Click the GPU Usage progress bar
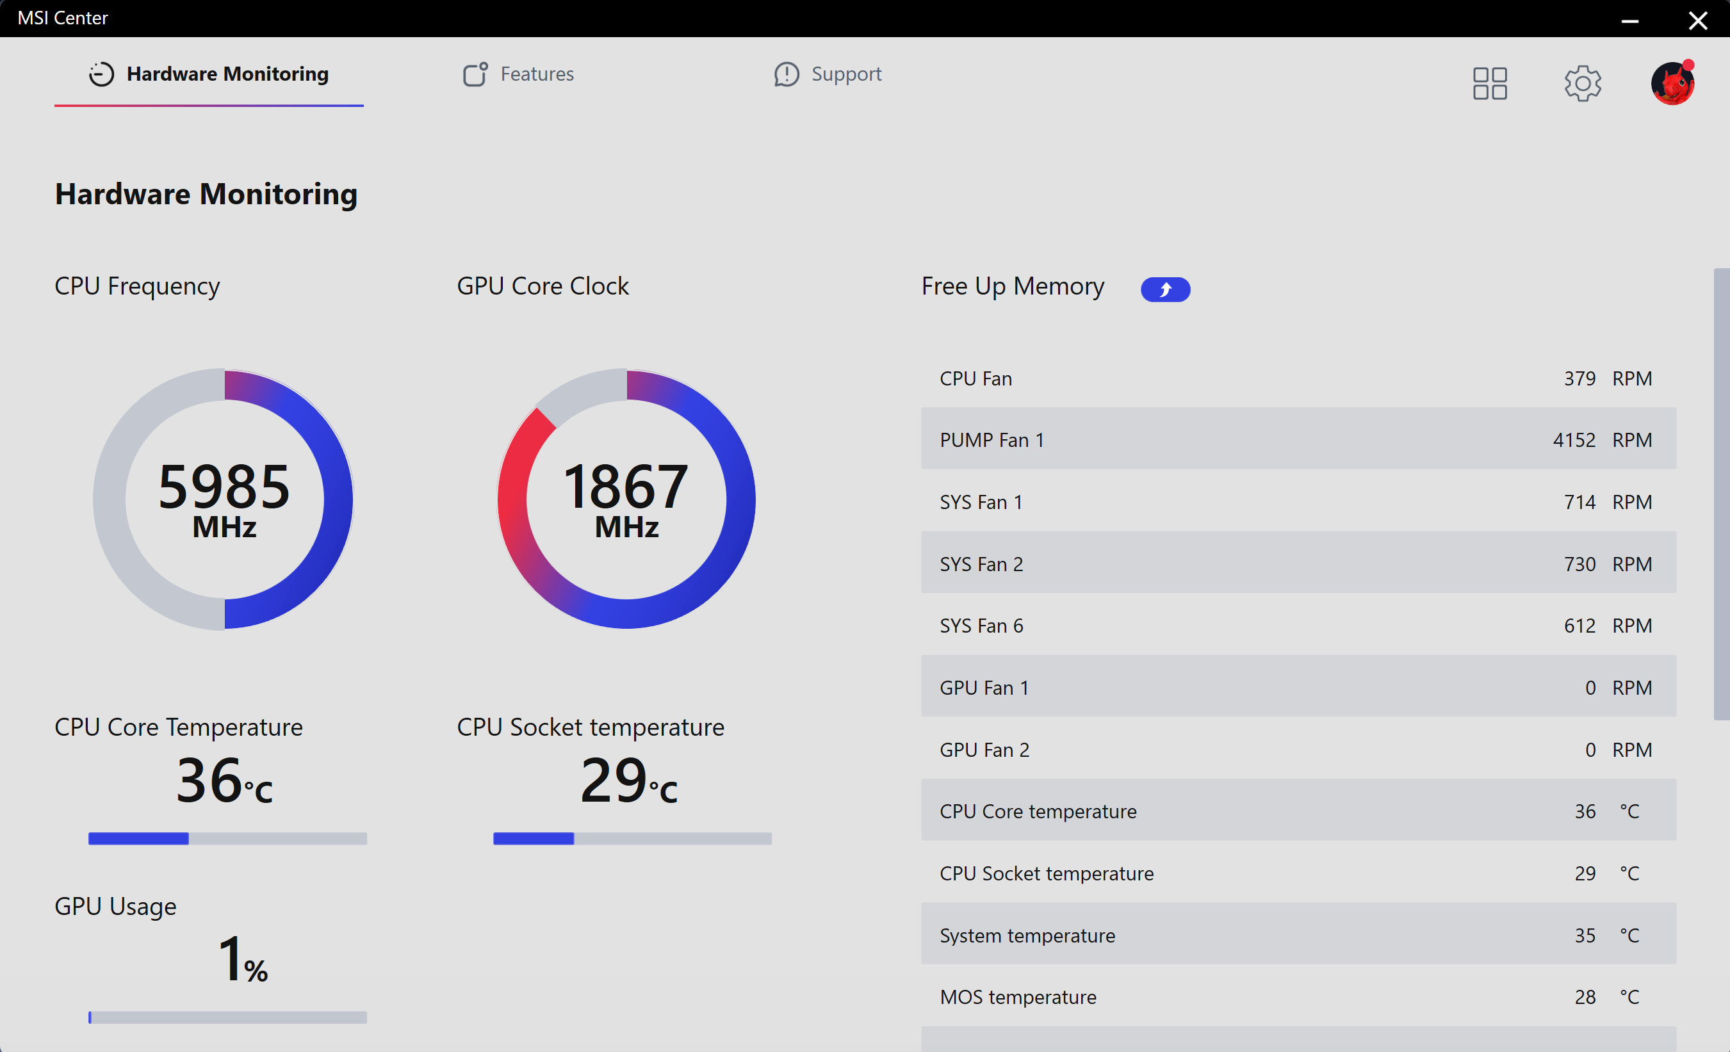Viewport: 1730px width, 1052px height. click(x=227, y=1017)
